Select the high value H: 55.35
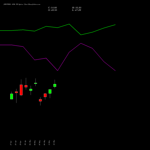This screenshot has height=150, width=150. coord(76,8)
